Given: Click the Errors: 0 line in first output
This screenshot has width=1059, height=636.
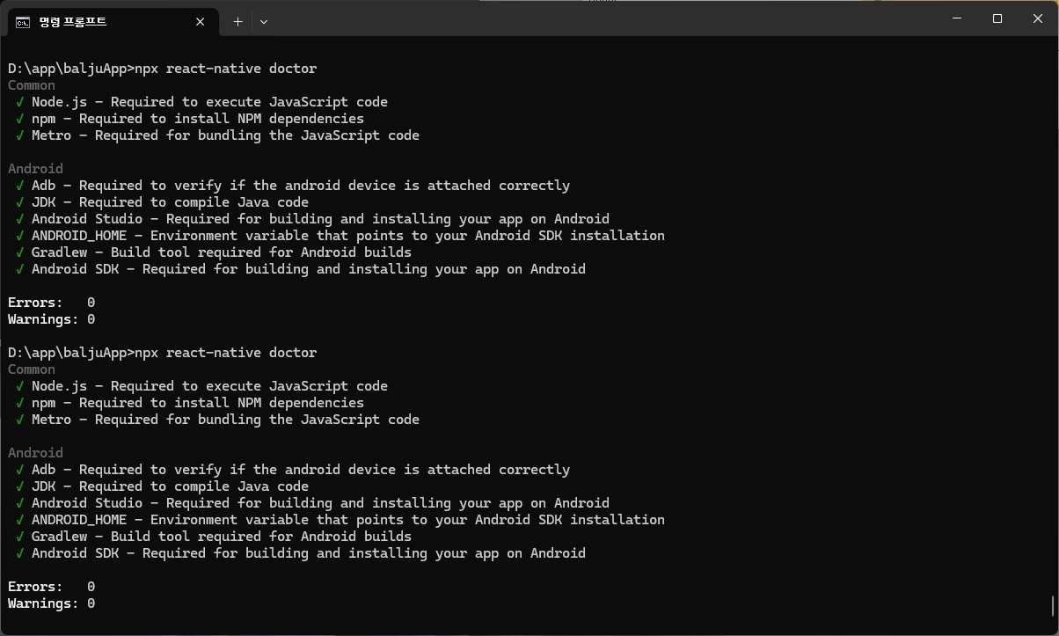Looking at the screenshot, I should [x=51, y=303].
